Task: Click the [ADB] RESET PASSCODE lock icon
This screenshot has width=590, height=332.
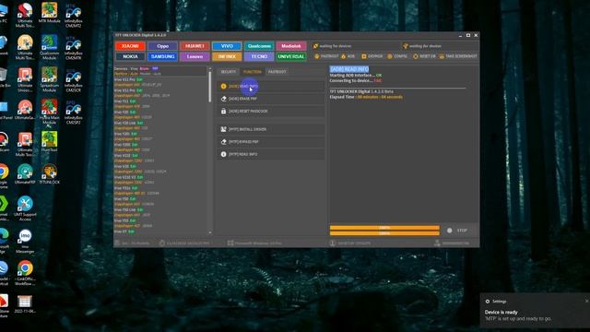Action: click(223, 111)
